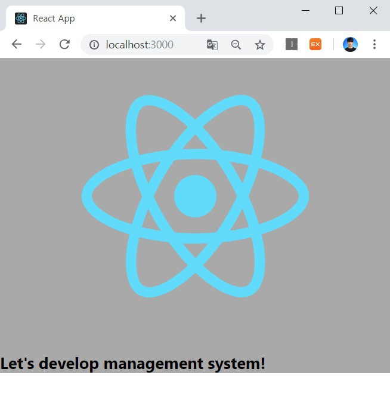The image size is (390, 403).
Task: Click the forward navigation arrow
Action: point(41,44)
